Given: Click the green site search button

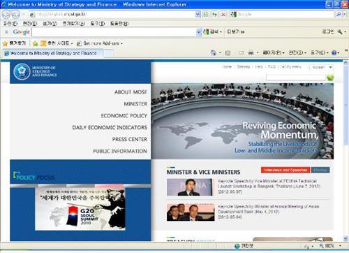Looking at the screenshot, I should 330,77.
